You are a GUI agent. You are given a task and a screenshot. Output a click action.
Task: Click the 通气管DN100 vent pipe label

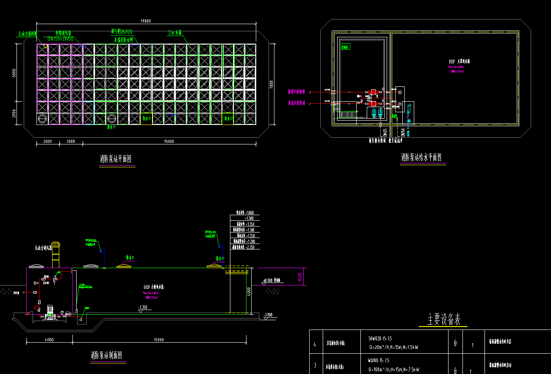point(122,31)
